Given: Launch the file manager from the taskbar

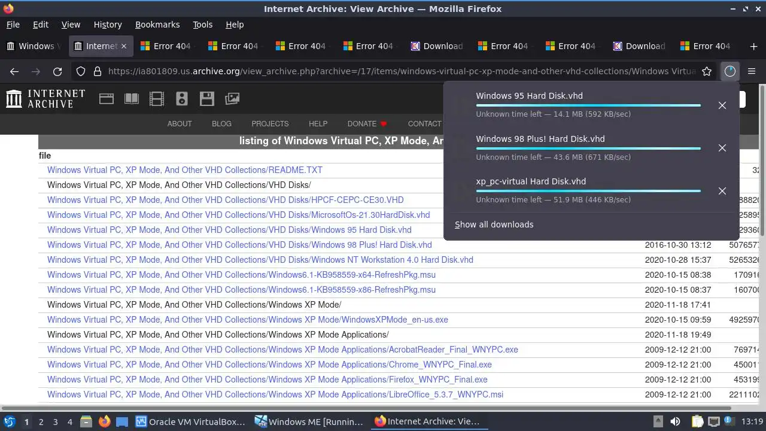Looking at the screenshot, I should point(86,421).
